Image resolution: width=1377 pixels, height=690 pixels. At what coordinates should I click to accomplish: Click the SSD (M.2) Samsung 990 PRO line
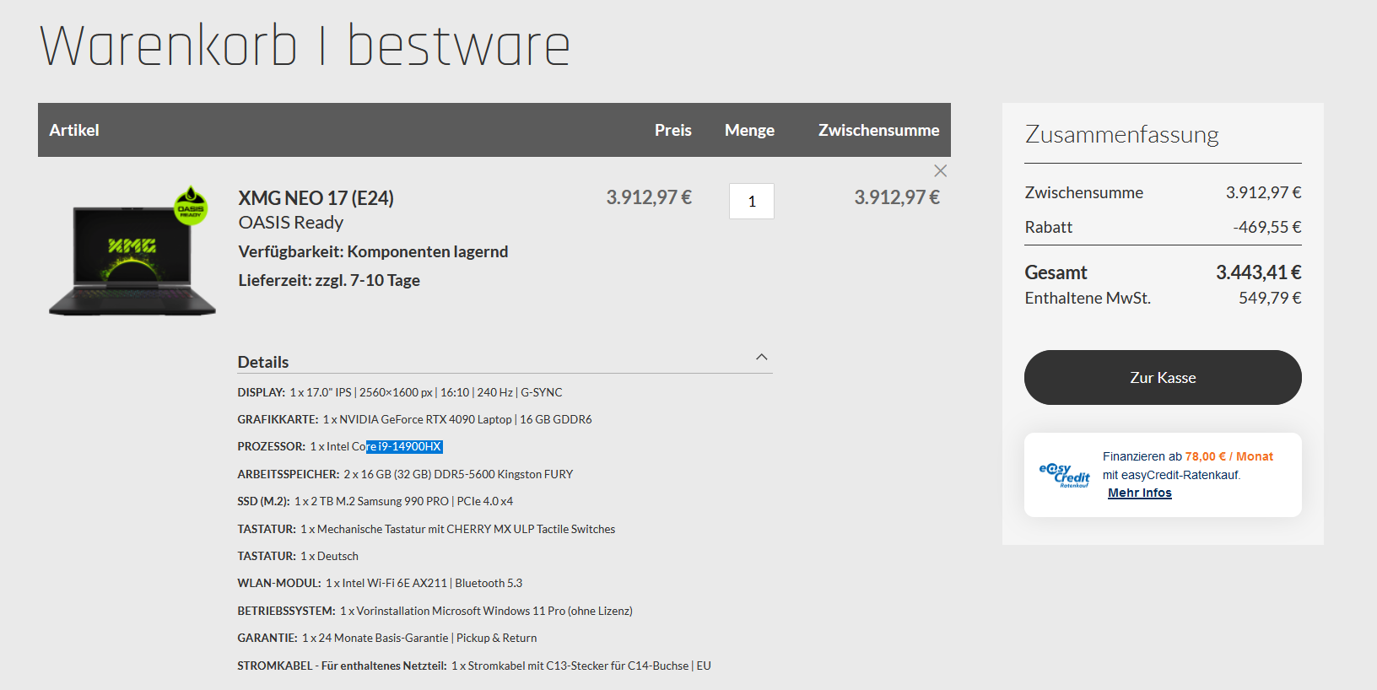[375, 501]
